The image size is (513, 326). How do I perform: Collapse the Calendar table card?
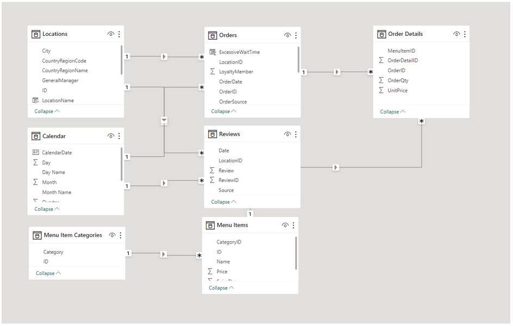click(47, 209)
